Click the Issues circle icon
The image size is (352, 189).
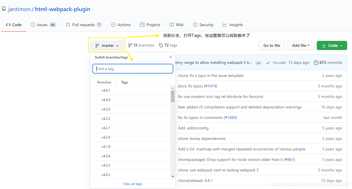[x=33, y=25]
